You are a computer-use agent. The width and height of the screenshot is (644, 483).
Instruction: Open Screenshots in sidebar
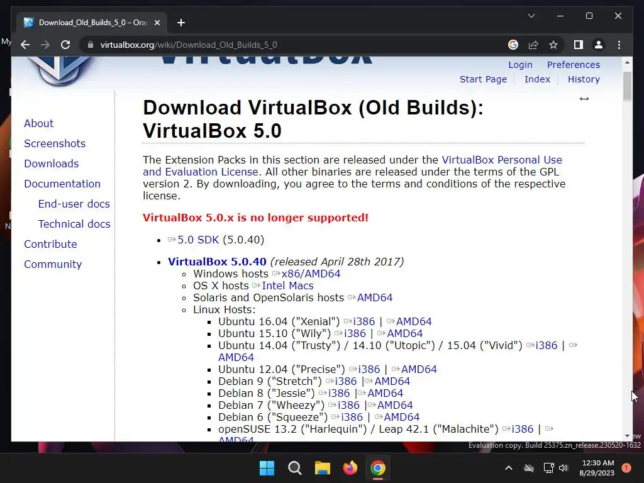point(55,143)
